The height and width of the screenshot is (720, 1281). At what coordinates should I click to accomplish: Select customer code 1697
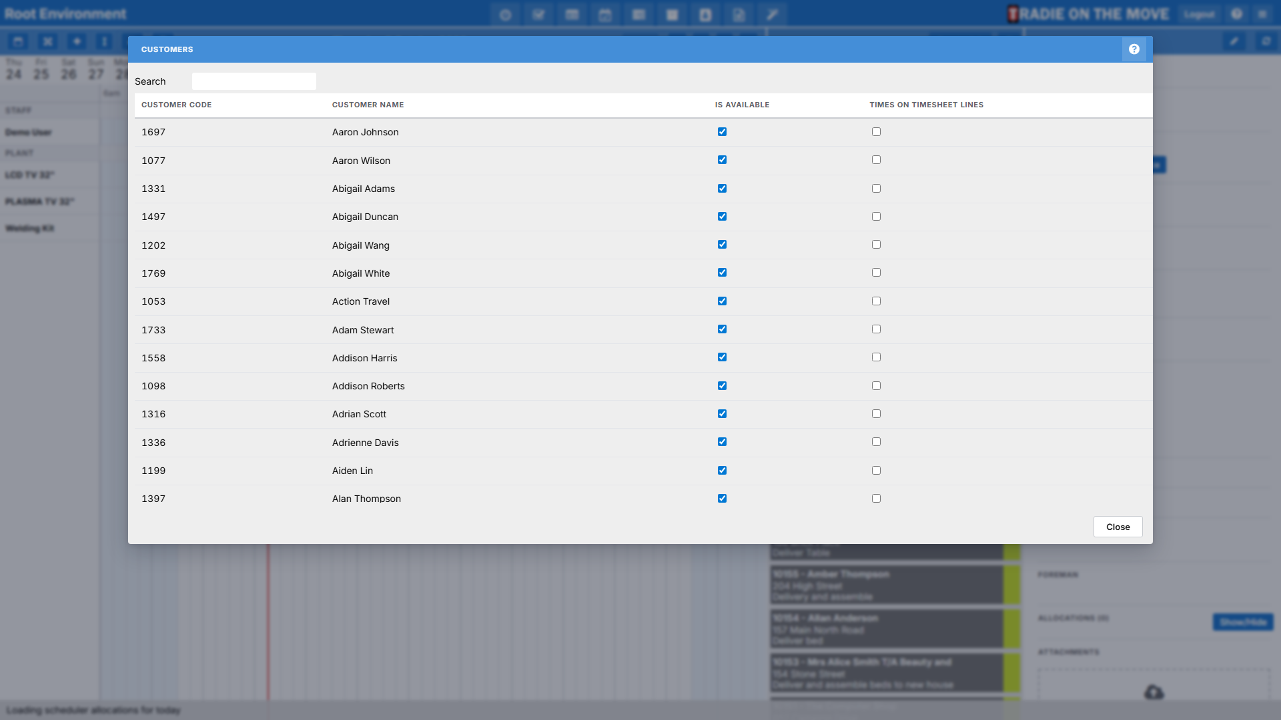(153, 132)
